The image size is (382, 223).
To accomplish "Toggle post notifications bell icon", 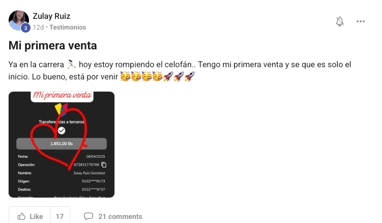I will [340, 21].
